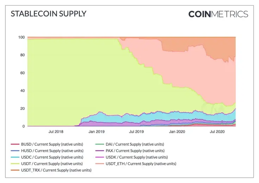Toggle the DAI Current Supply legend label
Viewport: 259px width, 183px height.
click(x=135, y=144)
